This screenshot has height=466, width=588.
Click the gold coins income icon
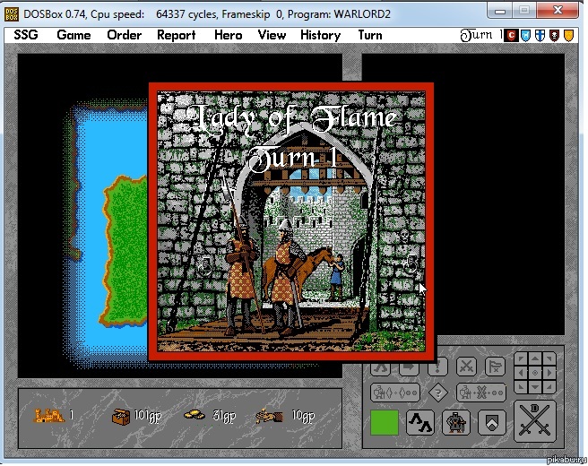click(x=195, y=415)
